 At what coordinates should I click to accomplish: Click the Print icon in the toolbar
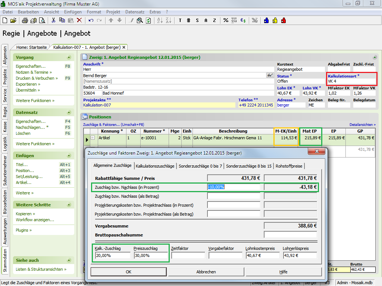coord(26,20)
